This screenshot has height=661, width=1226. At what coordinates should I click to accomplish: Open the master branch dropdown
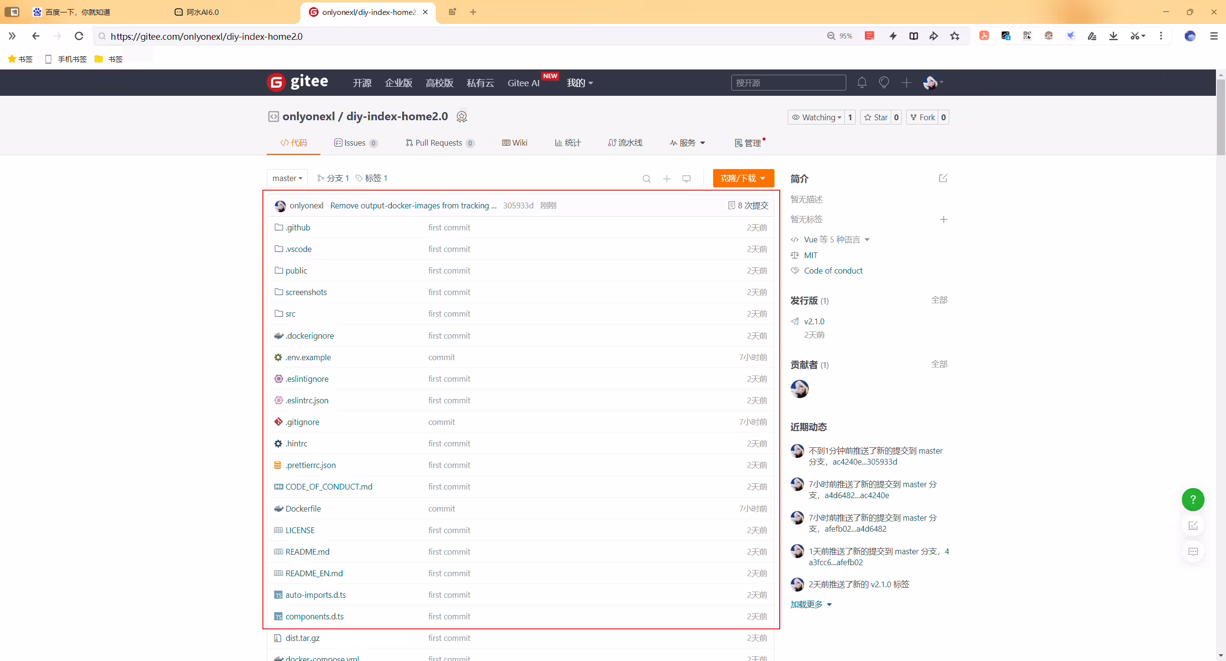(287, 178)
